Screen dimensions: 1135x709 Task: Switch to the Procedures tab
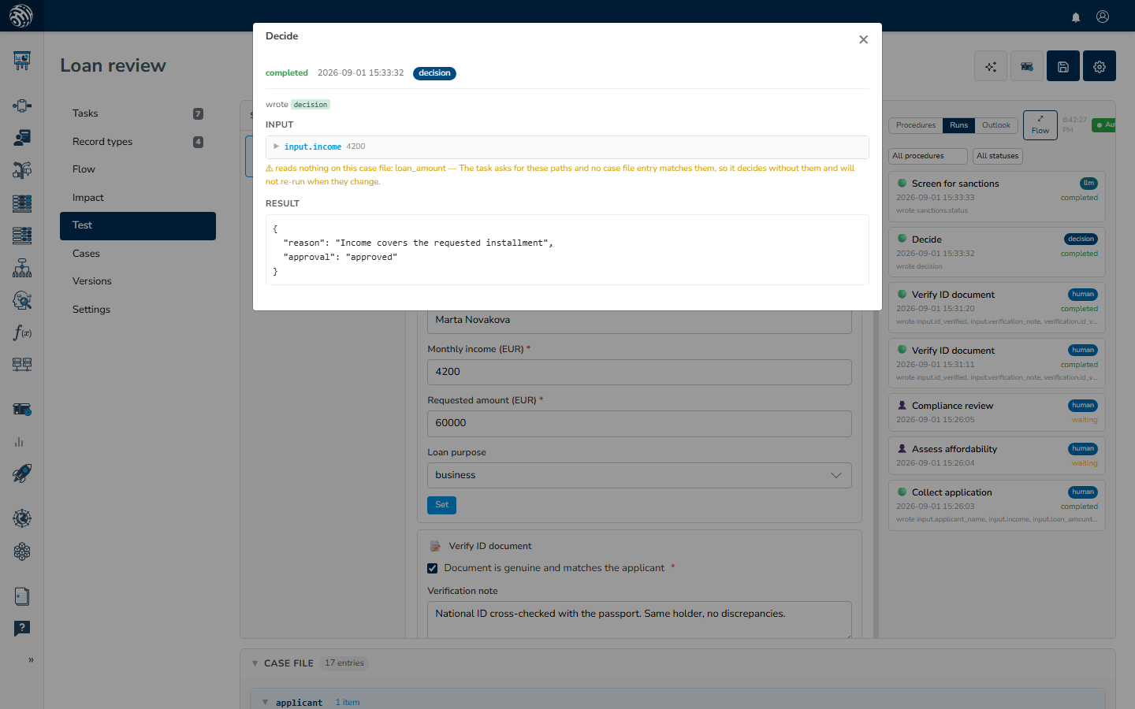(x=916, y=125)
